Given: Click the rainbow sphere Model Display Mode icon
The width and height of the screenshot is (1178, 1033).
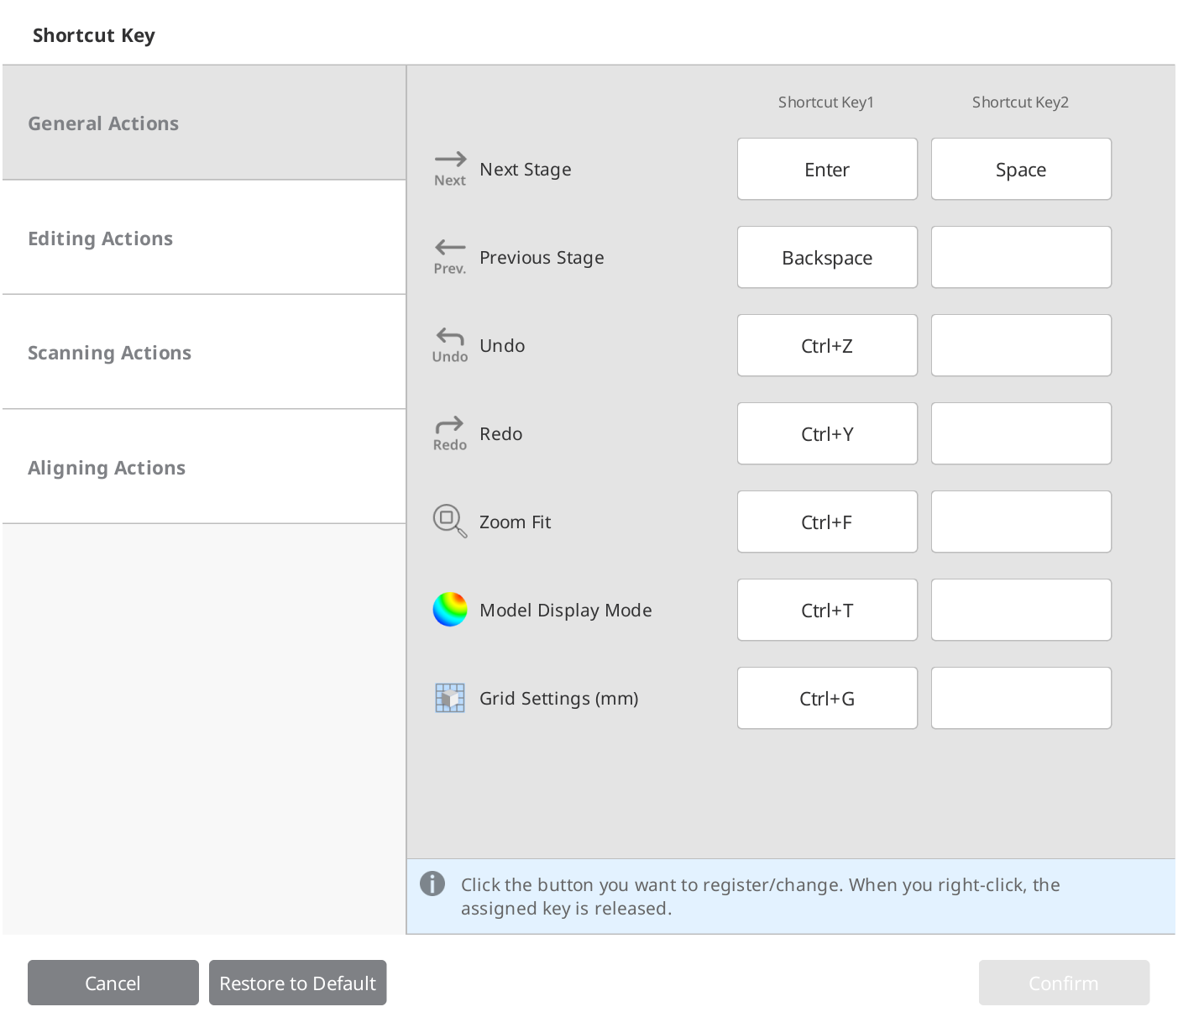Looking at the screenshot, I should point(450,610).
